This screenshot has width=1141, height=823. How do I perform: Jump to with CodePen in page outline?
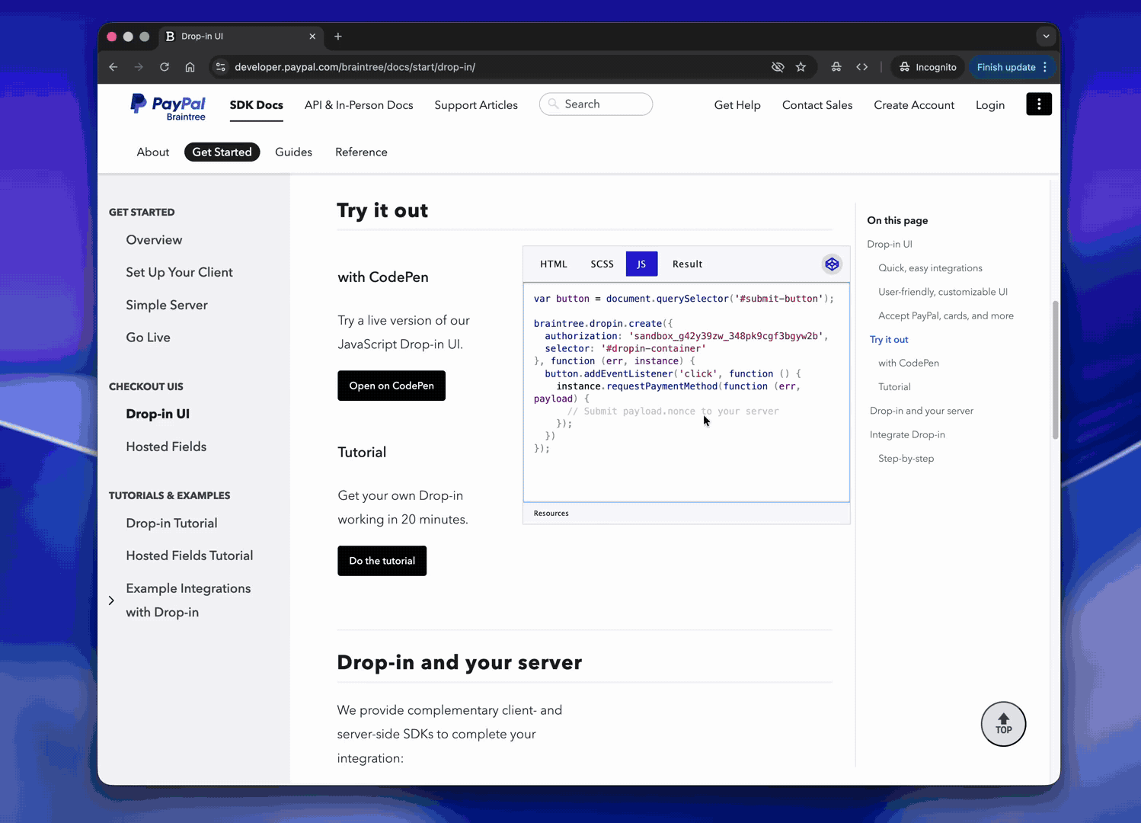[x=908, y=363]
